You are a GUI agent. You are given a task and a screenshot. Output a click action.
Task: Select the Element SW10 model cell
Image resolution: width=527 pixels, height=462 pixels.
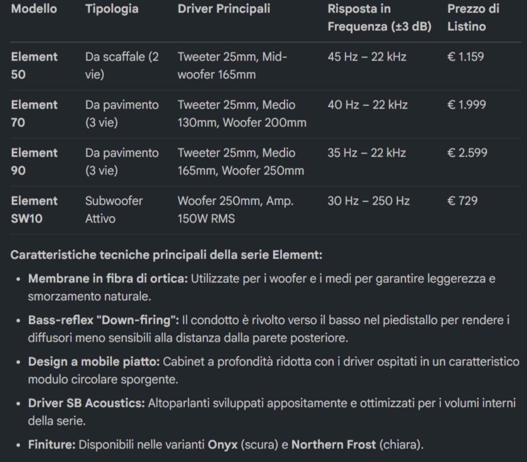tap(34, 210)
